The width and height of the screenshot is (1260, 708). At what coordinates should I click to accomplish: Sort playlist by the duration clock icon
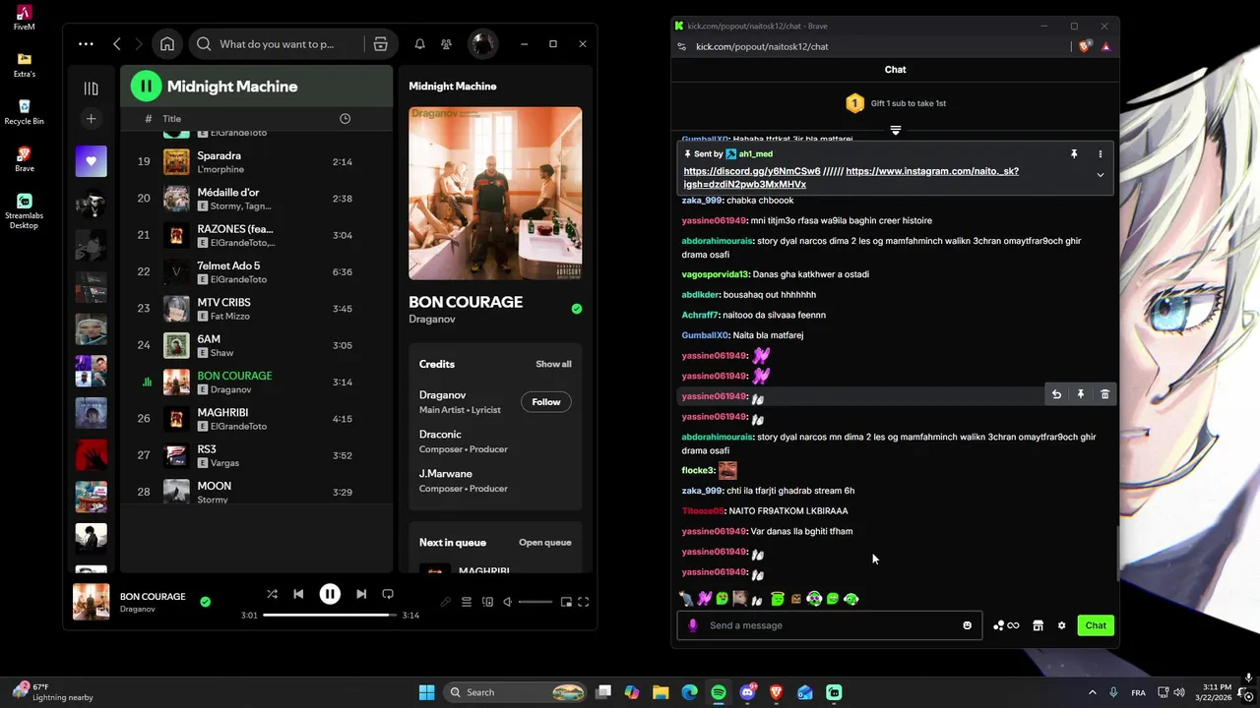[x=345, y=119]
